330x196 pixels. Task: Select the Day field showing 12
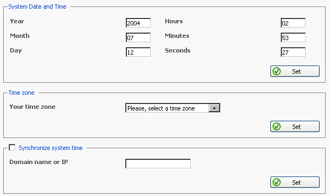click(x=138, y=52)
